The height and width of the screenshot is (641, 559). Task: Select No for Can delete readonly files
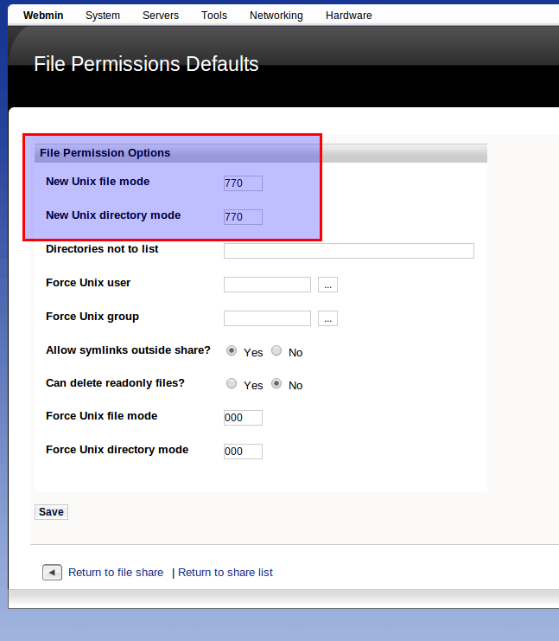276,384
